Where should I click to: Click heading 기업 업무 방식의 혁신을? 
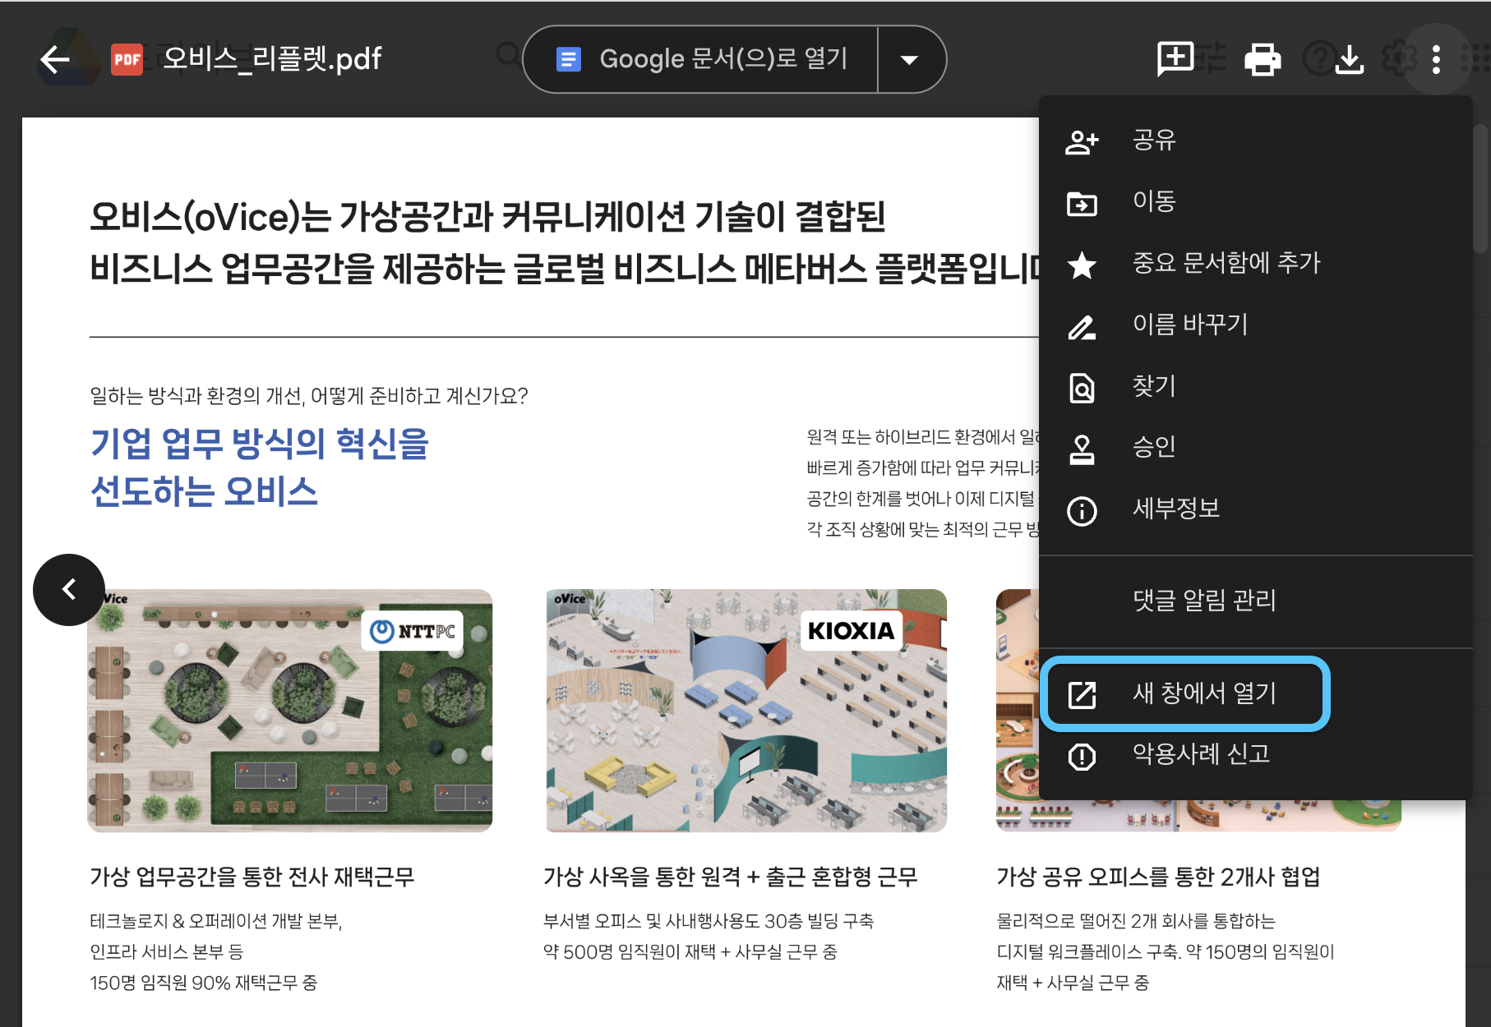pyautogui.click(x=260, y=444)
